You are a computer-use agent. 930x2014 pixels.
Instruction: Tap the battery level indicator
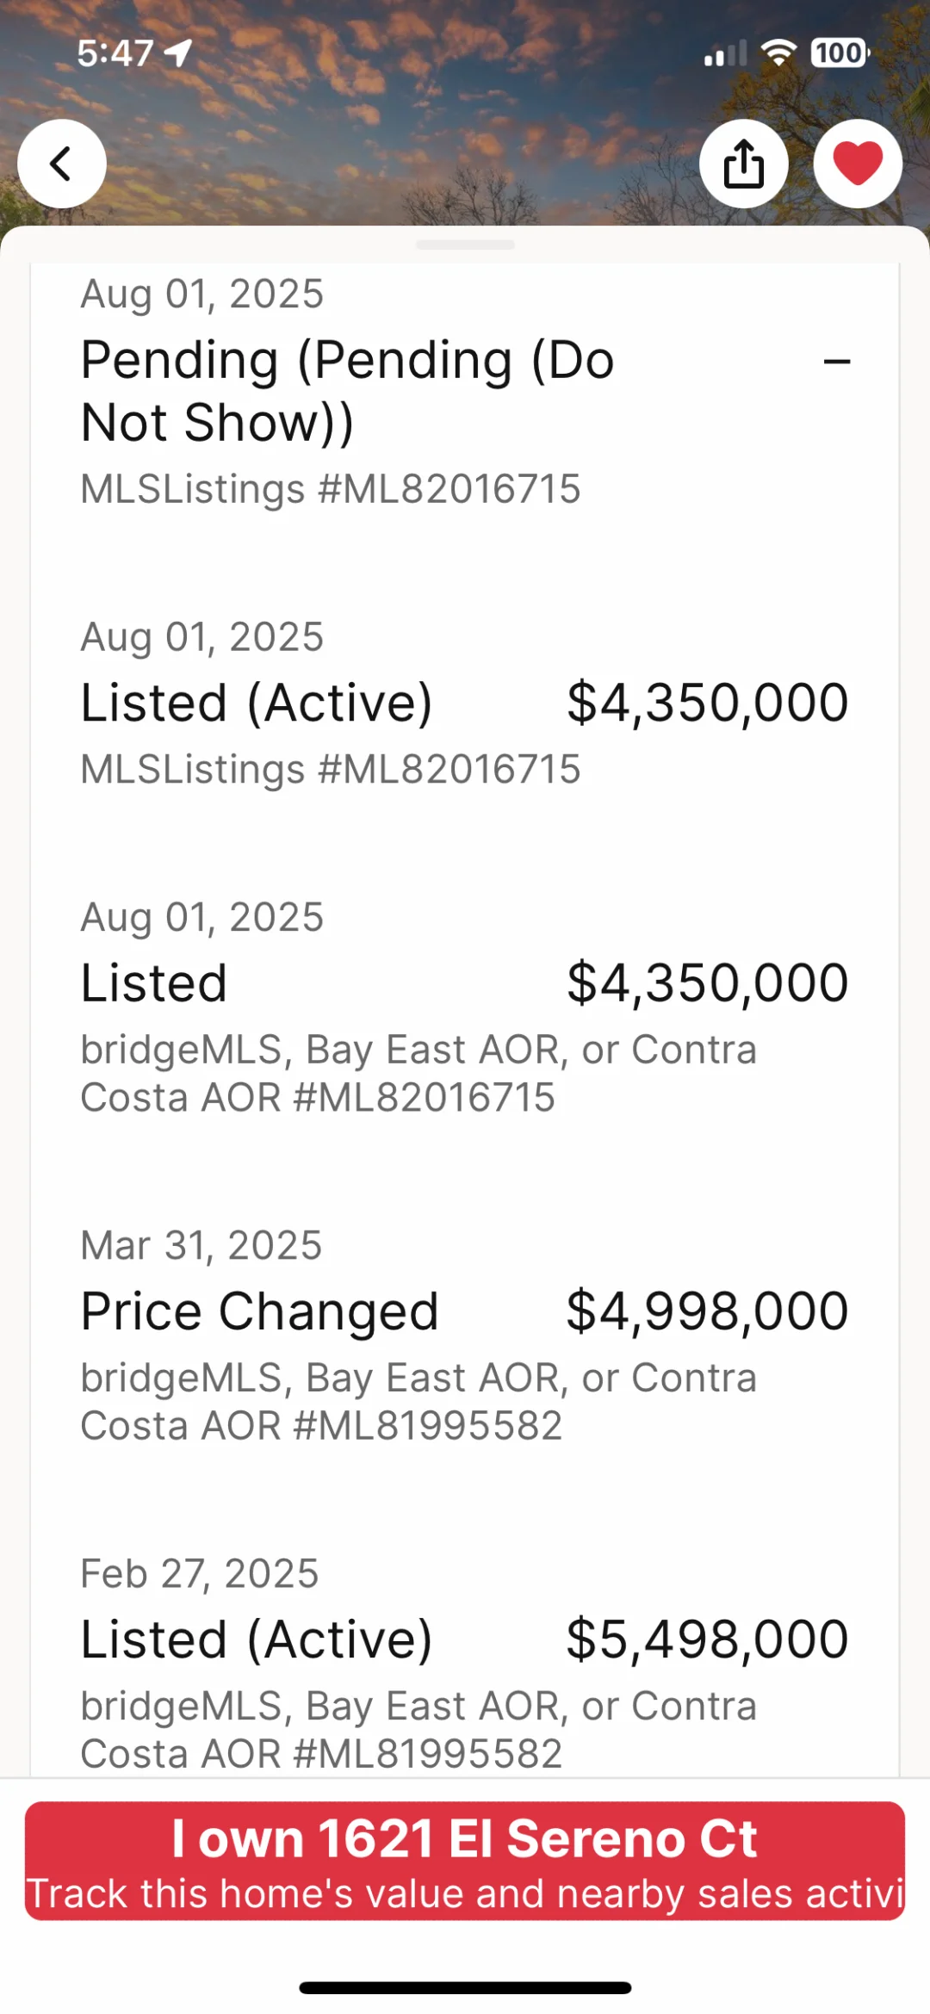click(x=840, y=53)
